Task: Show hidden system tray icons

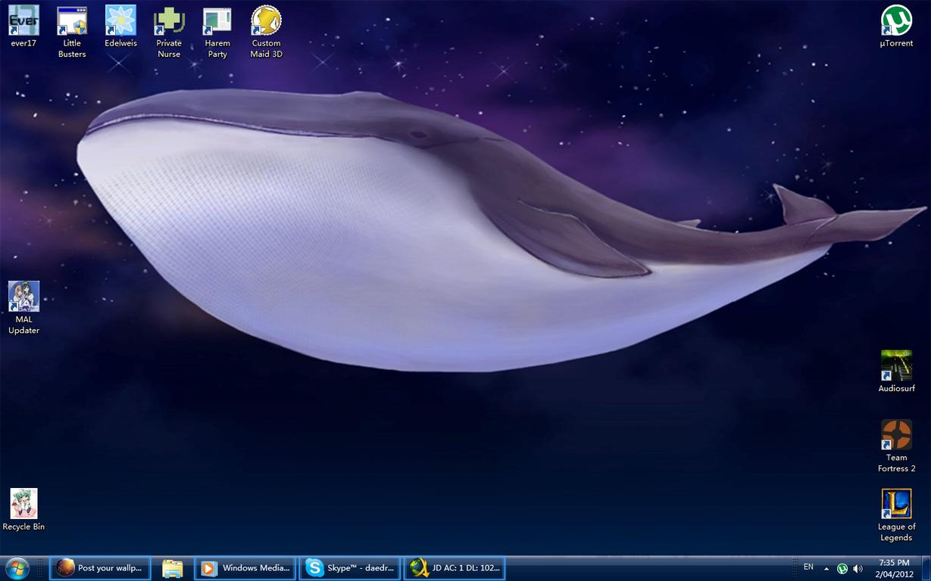Action: click(826, 569)
